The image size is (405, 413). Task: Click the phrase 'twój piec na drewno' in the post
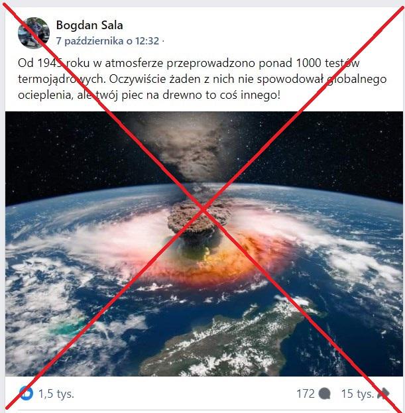point(143,95)
